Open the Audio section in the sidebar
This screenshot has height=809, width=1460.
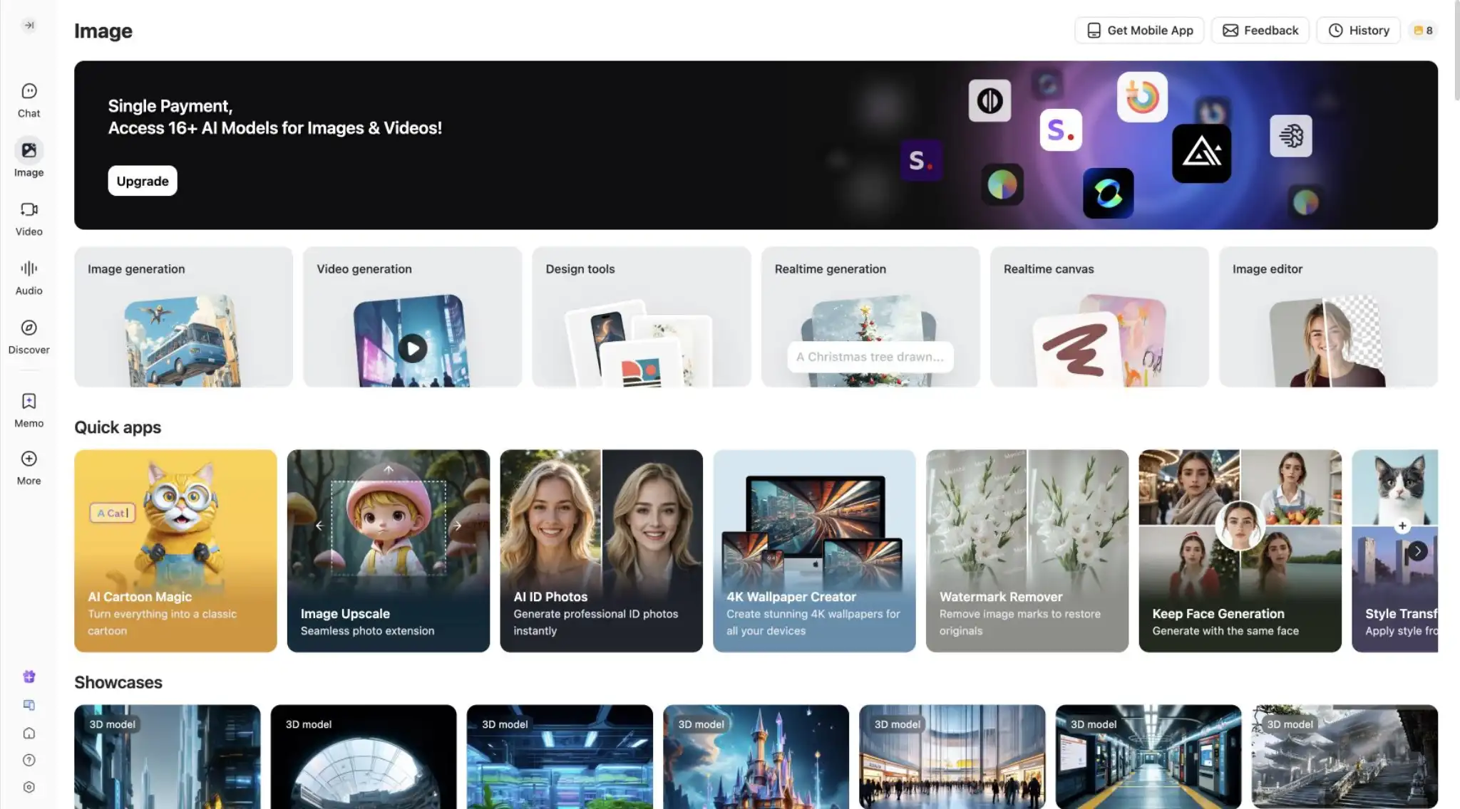(29, 278)
